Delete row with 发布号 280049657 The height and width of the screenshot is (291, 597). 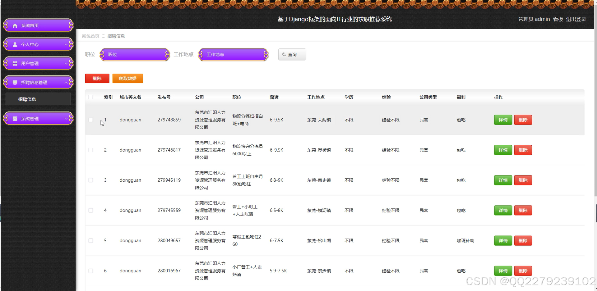pos(523,241)
